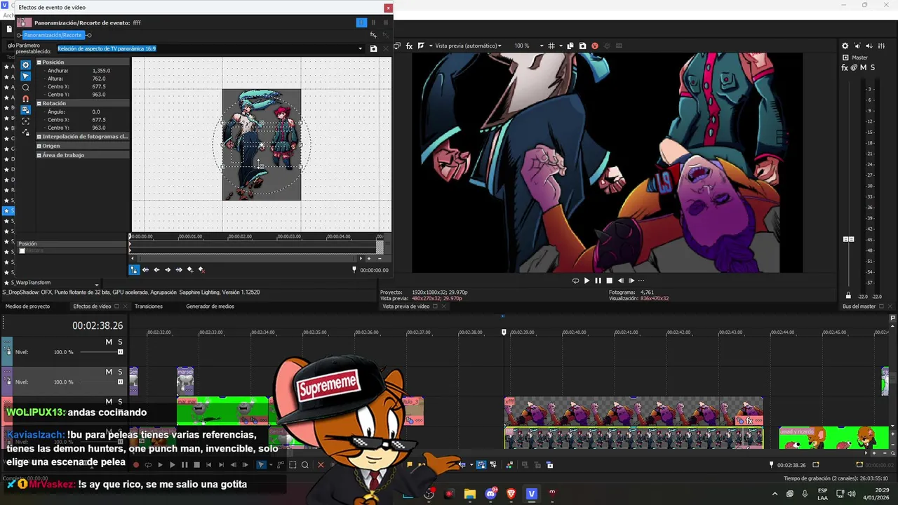Toggle size about center in pan/crop
The height and width of the screenshot is (505, 898).
point(26,121)
